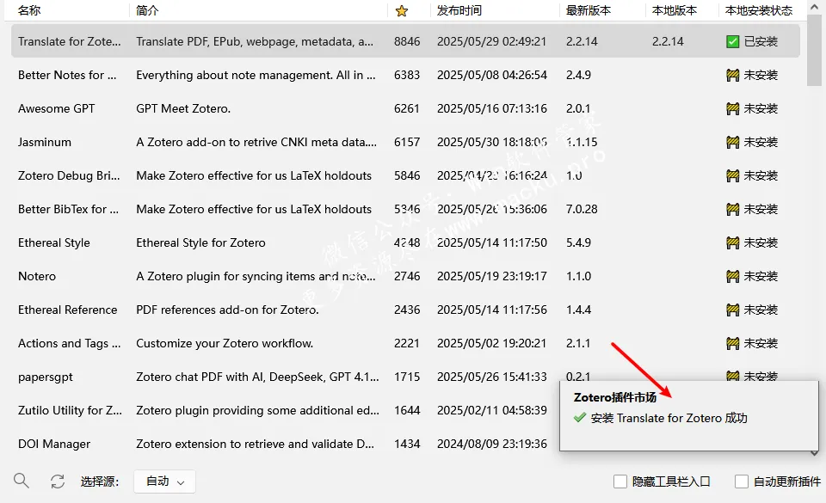Click the not-installed icon in Jasminum row

[x=732, y=142]
